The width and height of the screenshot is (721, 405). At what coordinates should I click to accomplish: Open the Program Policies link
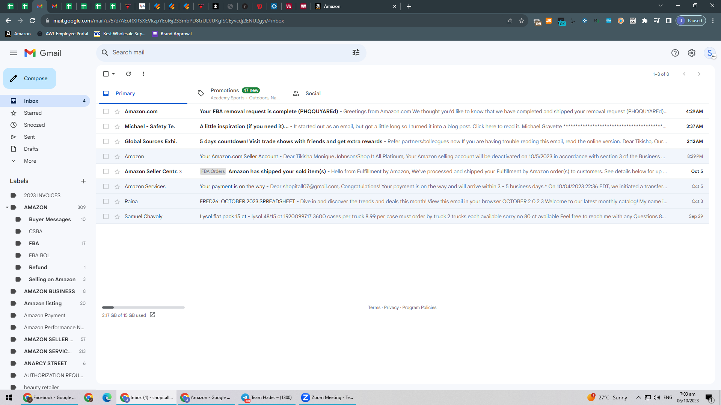(419, 307)
